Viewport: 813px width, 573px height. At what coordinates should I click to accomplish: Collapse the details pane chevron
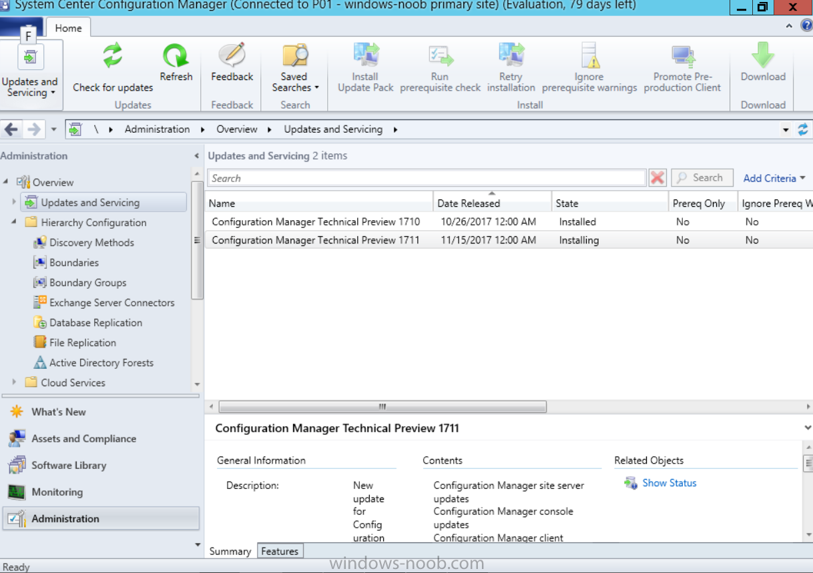point(808,428)
